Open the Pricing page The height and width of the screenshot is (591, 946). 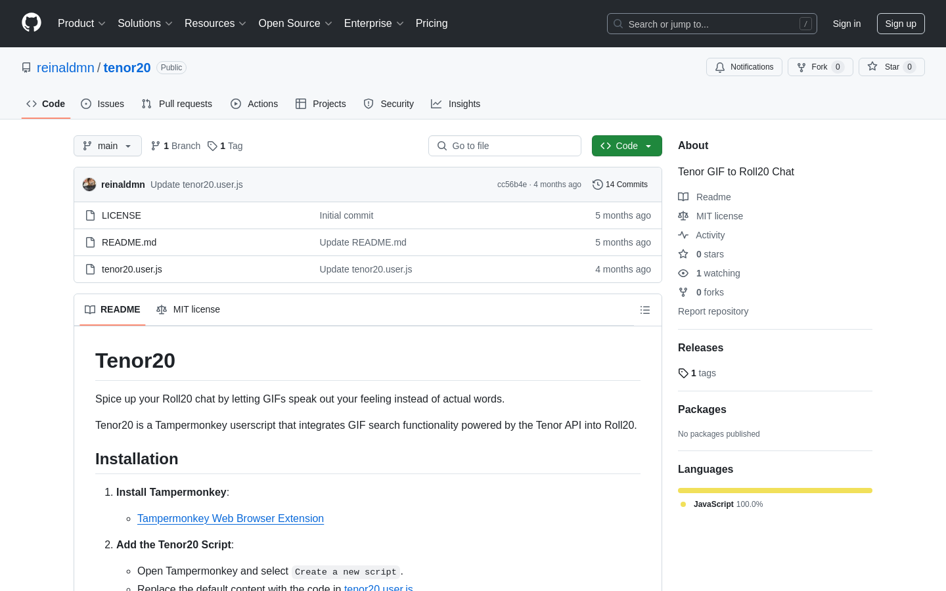432,24
